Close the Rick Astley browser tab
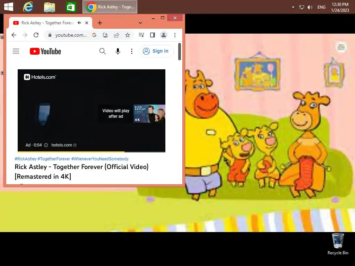Screen dimensions: 355x266 click(x=86, y=23)
